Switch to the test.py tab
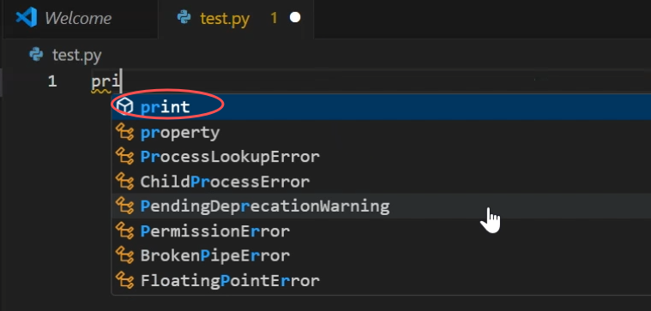 pos(235,19)
